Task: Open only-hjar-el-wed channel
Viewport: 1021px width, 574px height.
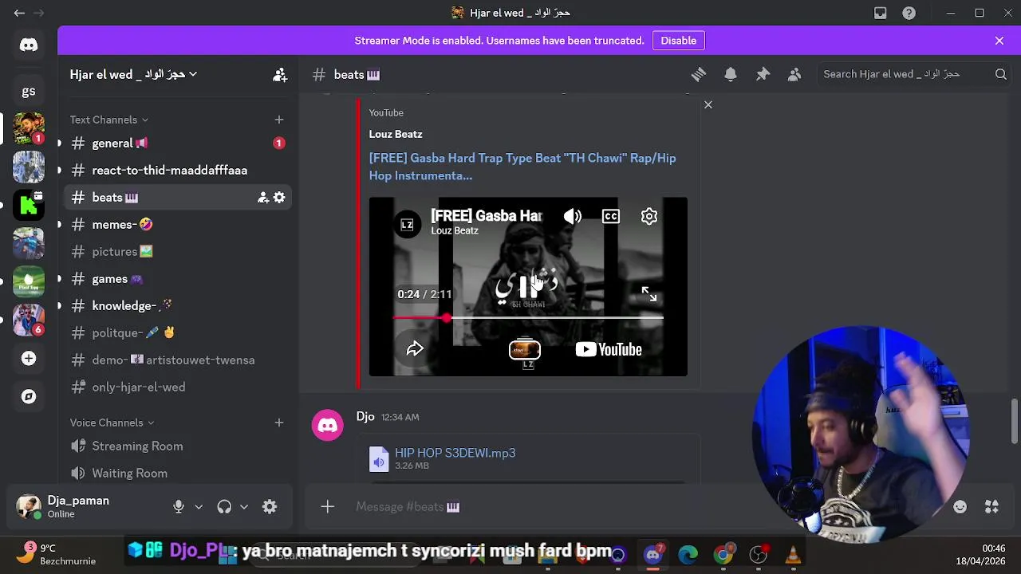Action: (177, 387)
